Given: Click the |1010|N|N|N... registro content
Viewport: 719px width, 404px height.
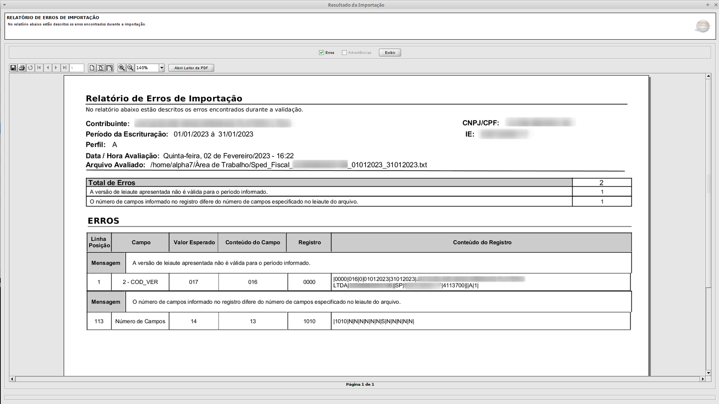Looking at the screenshot, I should pyautogui.click(x=374, y=322).
